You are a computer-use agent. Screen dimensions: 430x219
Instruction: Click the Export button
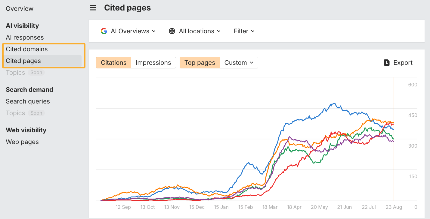[398, 62]
